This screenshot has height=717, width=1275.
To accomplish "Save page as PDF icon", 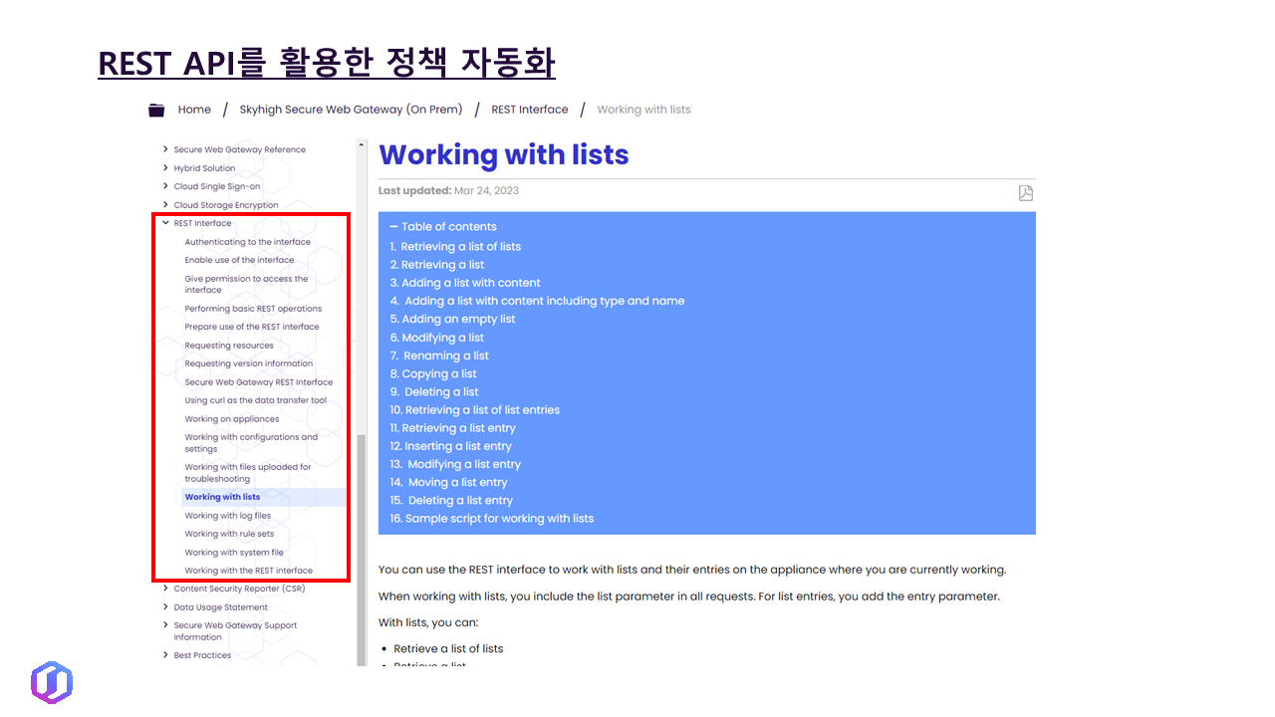I will 1025,193.
